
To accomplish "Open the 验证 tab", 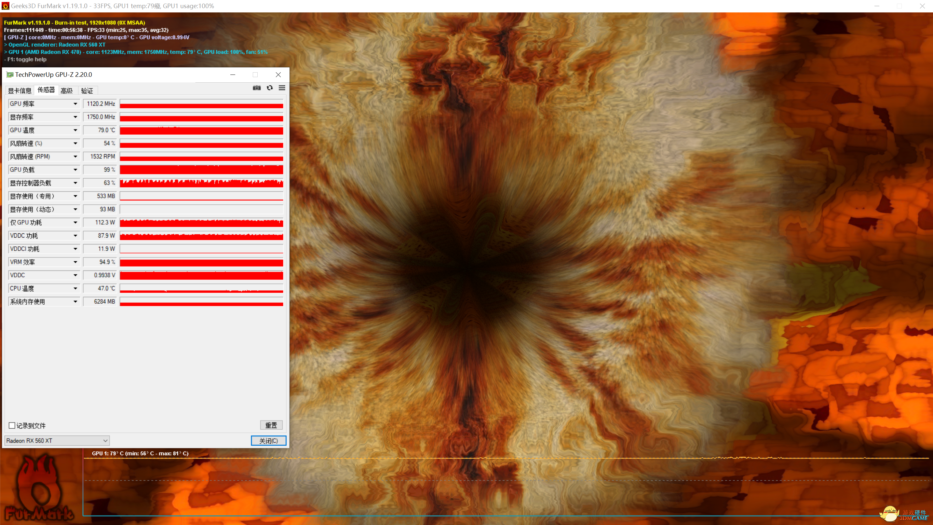I will click(x=87, y=90).
